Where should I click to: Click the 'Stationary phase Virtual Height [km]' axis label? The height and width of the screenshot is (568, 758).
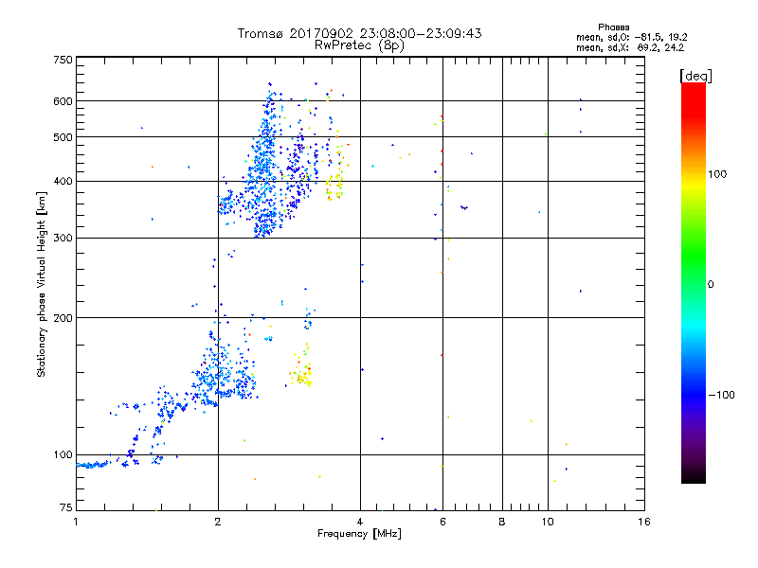click(42, 284)
